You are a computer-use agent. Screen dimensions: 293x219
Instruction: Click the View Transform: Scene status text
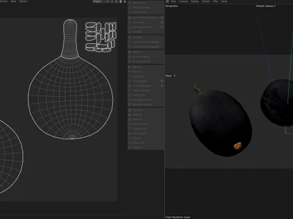click(x=178, y=217)
